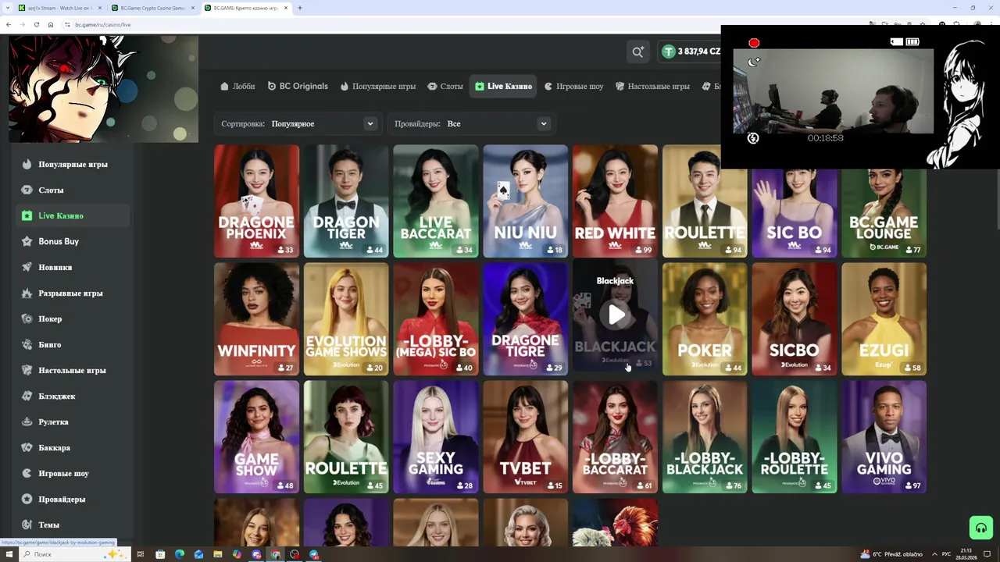1000x562 pixels.
Task: Go back with the browser back arrow
Action: pyautogui.click(x=9, y=24)
